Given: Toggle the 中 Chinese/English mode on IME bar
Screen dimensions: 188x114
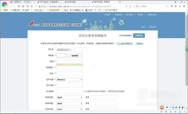Looking at the screenshot, I should click(x=167, y=107).
